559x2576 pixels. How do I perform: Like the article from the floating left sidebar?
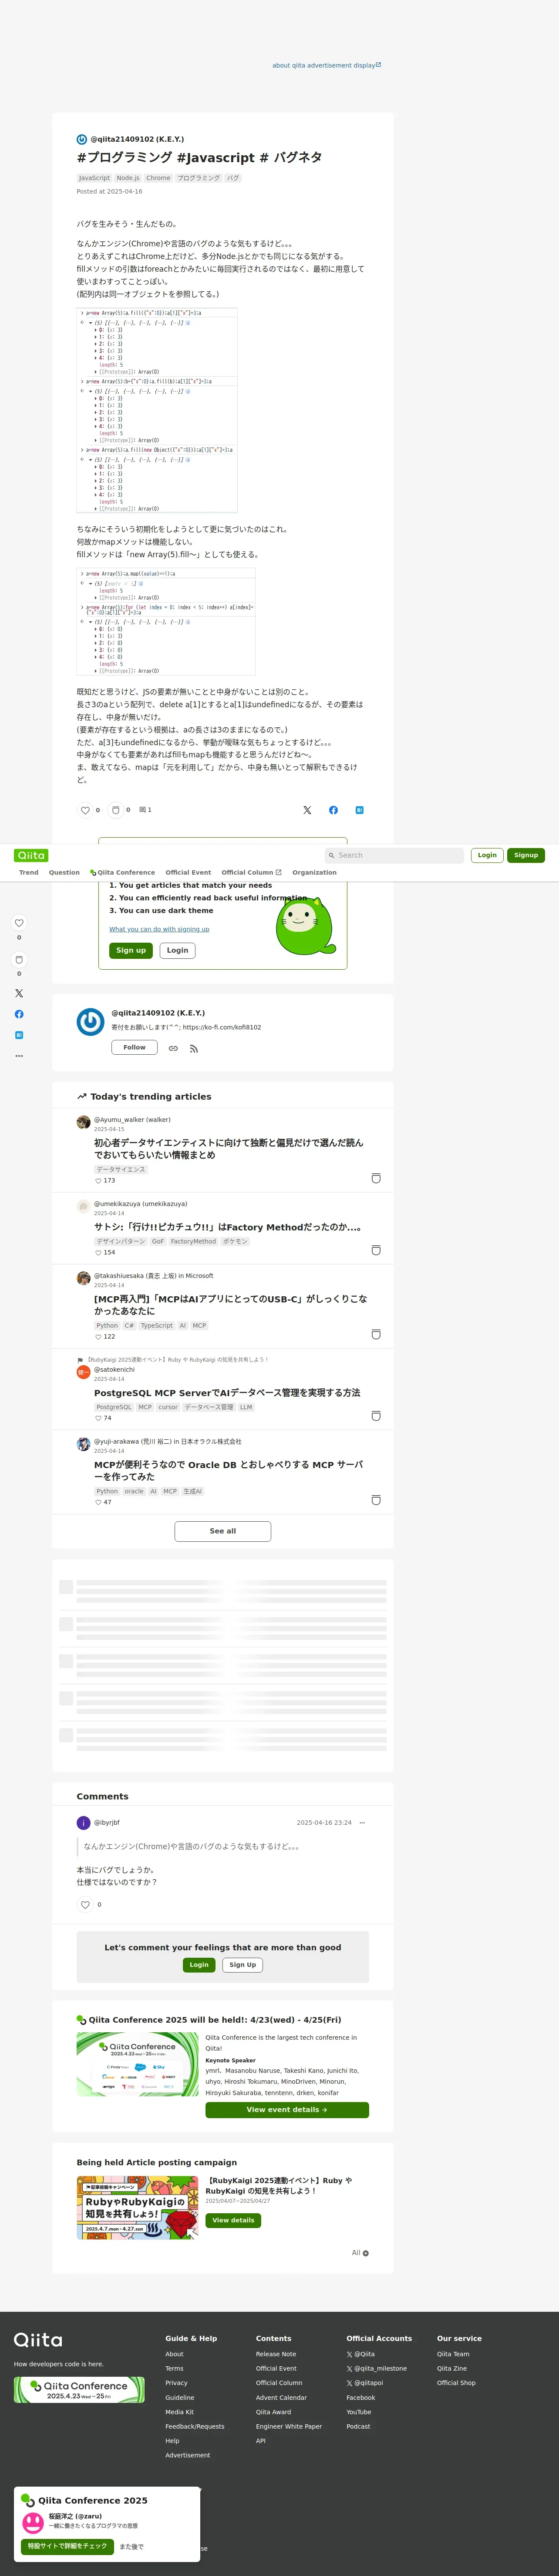click(19, 923)
